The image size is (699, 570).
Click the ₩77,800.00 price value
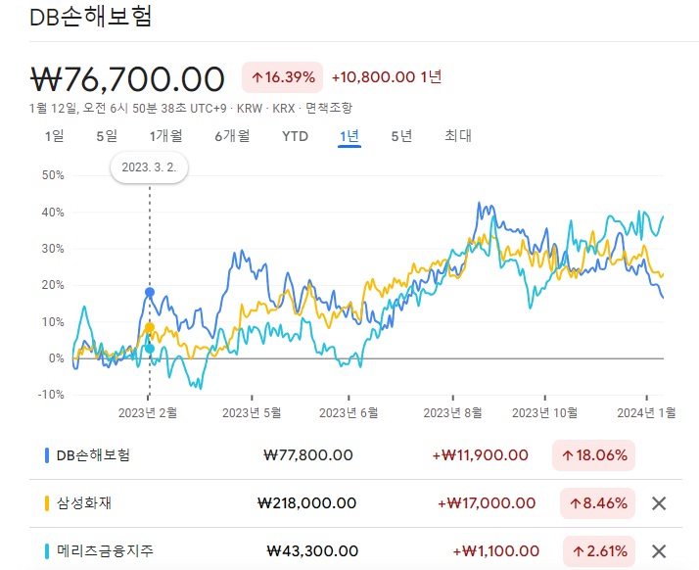pos(308,455)
